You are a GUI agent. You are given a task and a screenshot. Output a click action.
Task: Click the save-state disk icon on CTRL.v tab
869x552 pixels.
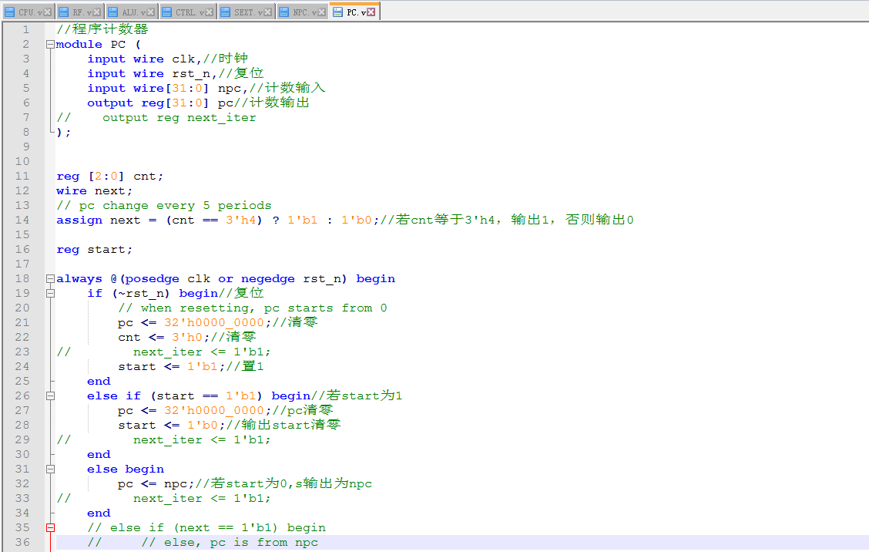(x=167, y=12)
